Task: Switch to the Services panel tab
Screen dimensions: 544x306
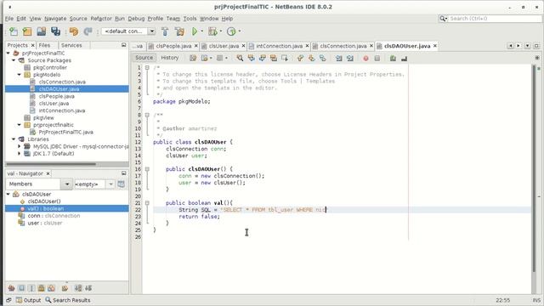Action: 71,45
